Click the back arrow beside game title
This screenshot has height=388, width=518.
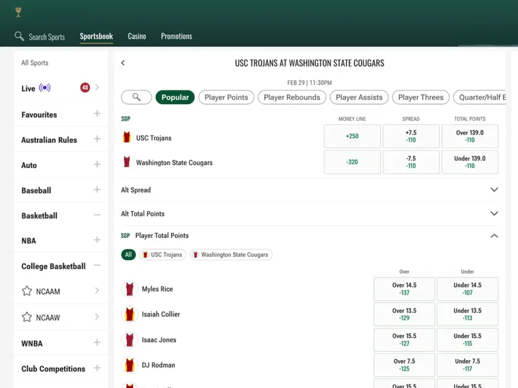pos(123,63)
